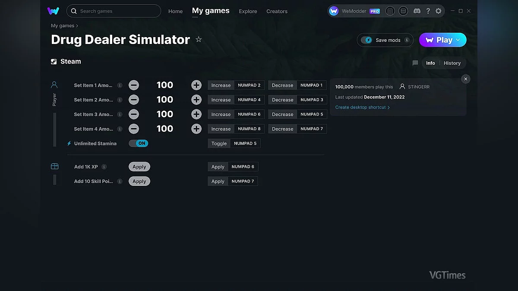The image size is (518, 291).
Task: Decrease Set Item 1 Amount with minus
Action: coord(134,85)
